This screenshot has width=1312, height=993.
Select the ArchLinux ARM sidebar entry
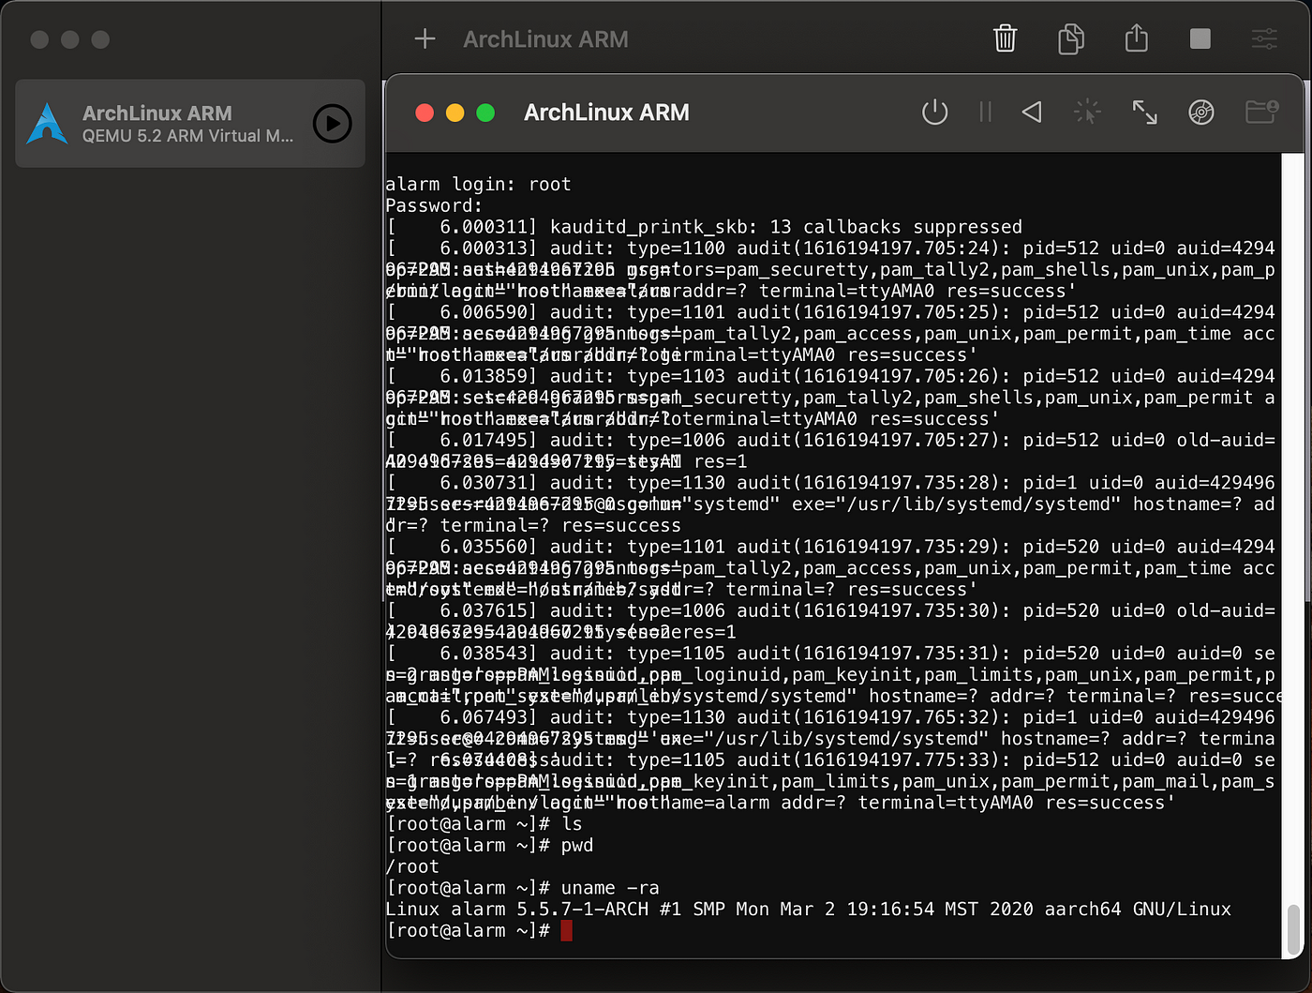190,123
